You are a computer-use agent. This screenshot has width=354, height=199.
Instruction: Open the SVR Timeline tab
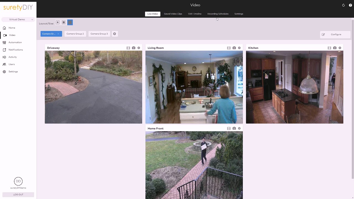[x=195, y=14]
